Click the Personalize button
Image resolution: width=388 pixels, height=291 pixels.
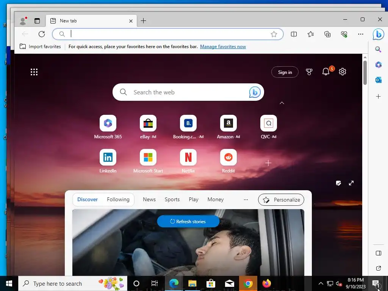click(281, 200)
